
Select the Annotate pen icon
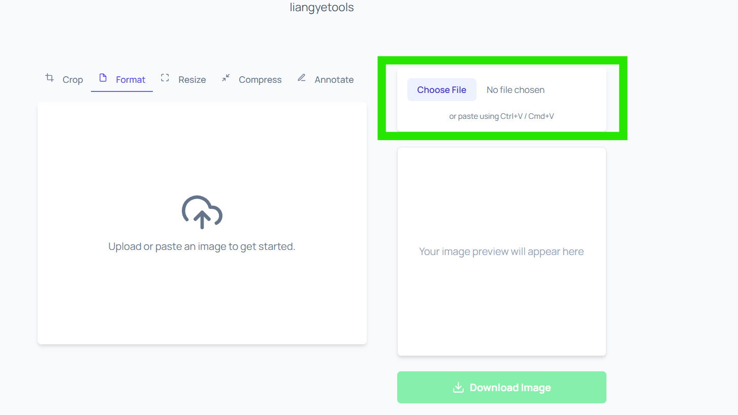click(301, 78)
